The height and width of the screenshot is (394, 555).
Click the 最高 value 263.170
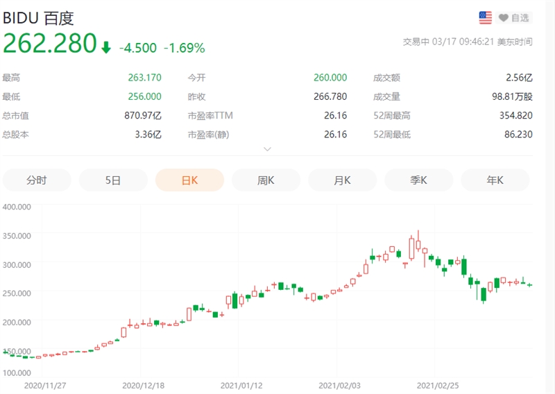144,78
